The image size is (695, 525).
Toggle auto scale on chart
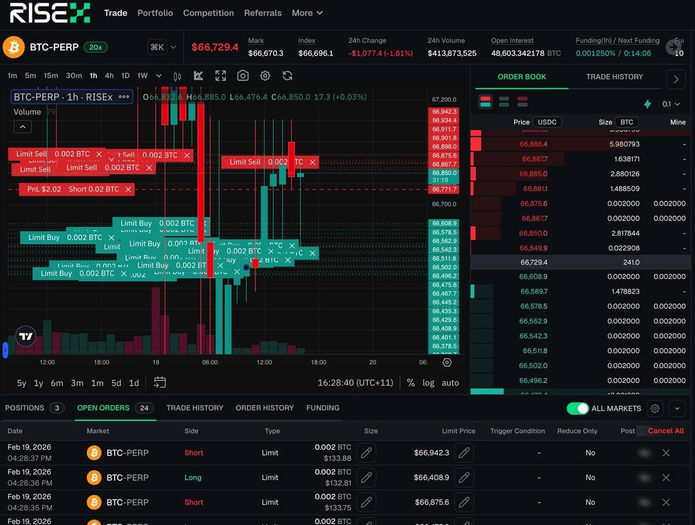pos(450,383)
